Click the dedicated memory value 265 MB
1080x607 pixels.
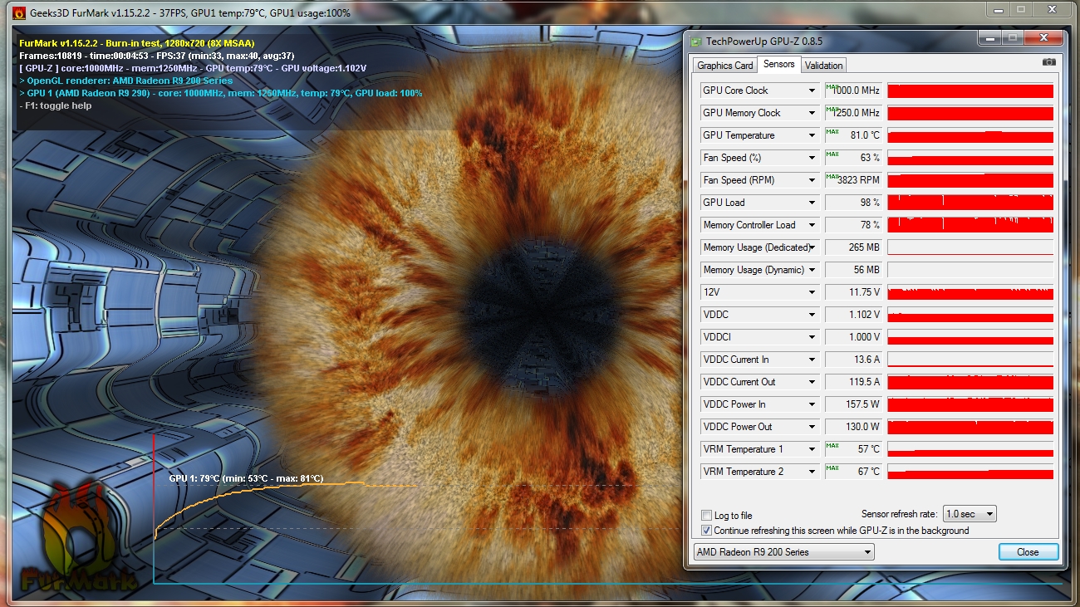click(853, 247)
